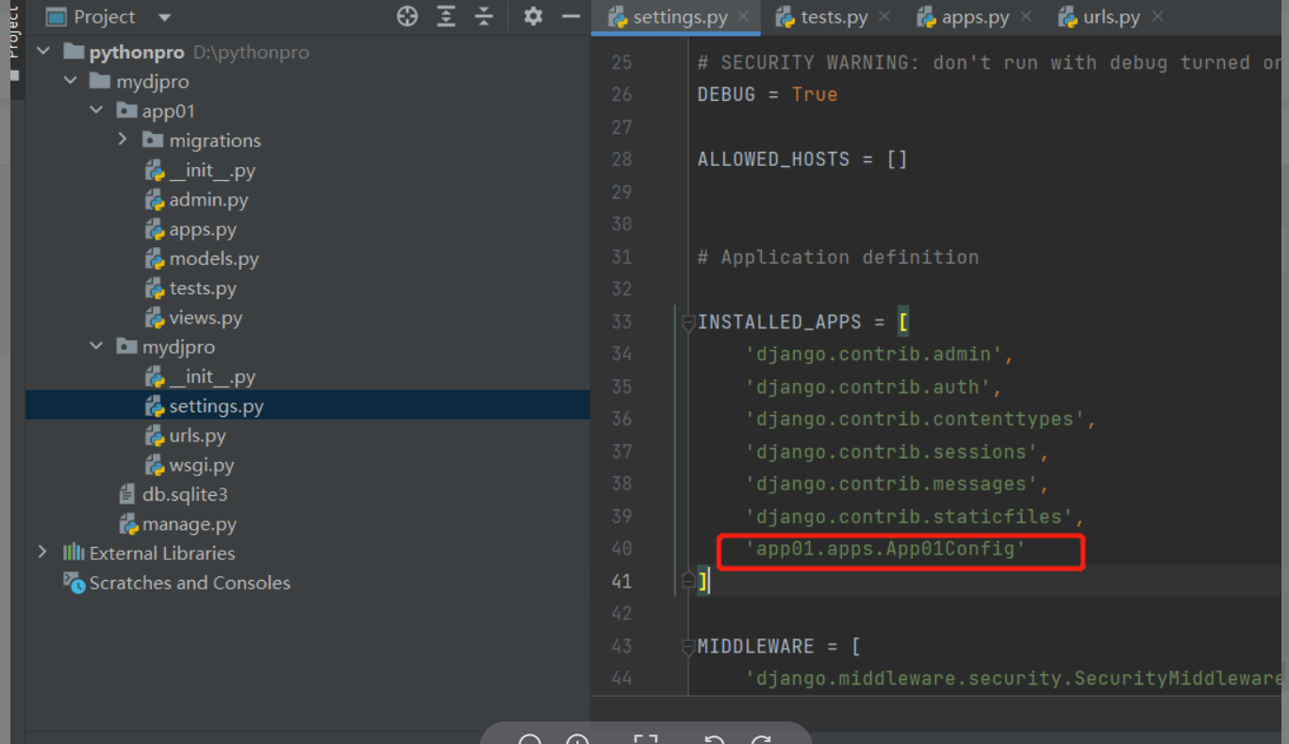Click the migrations folder icon

tap(153, 140)
